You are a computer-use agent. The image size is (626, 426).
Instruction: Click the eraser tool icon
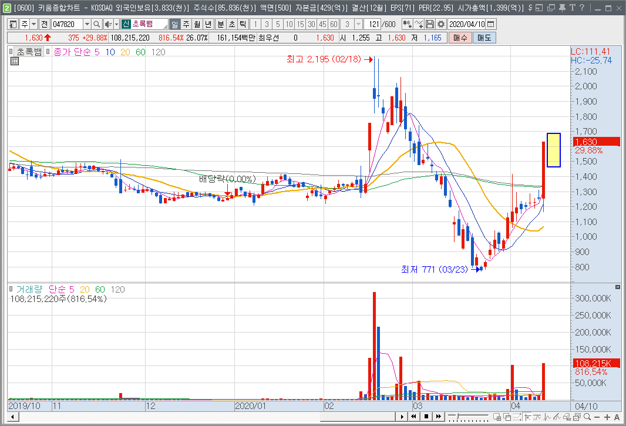click(x=567, y=417)
